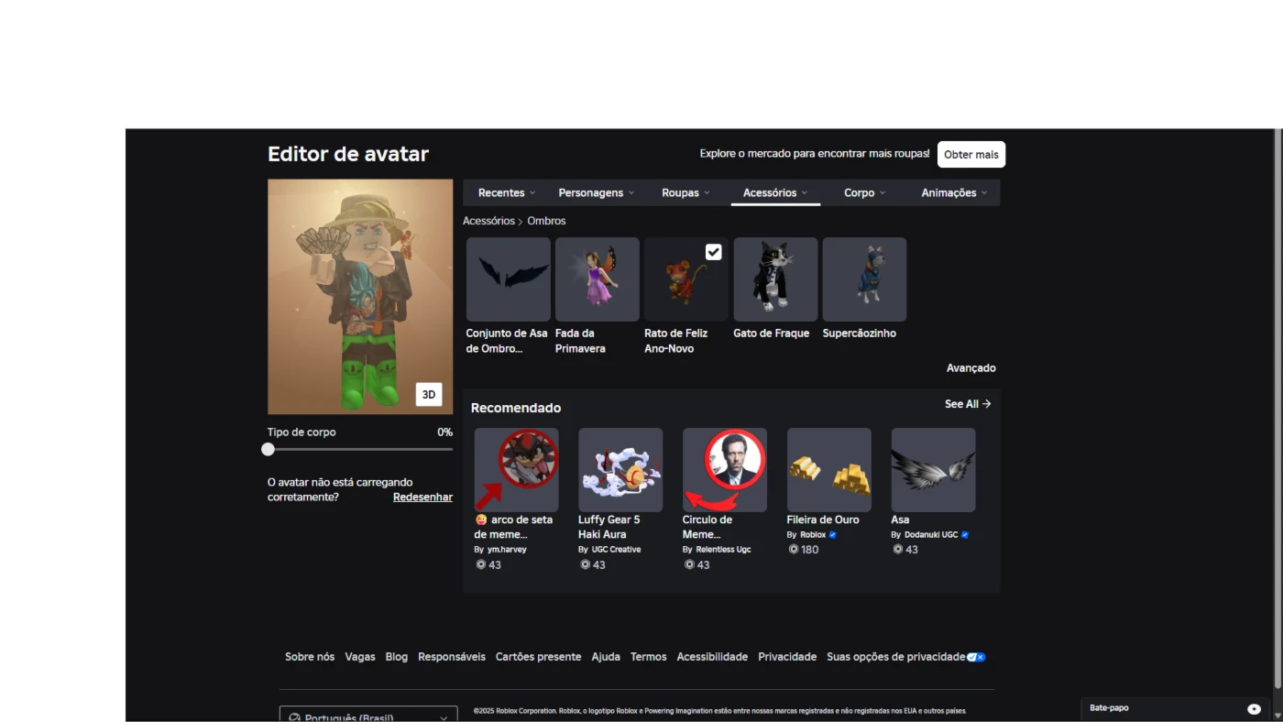Open the arco de seta de meme item
The height and width of the screenshot is (722, 1283).
coord(516,470)
